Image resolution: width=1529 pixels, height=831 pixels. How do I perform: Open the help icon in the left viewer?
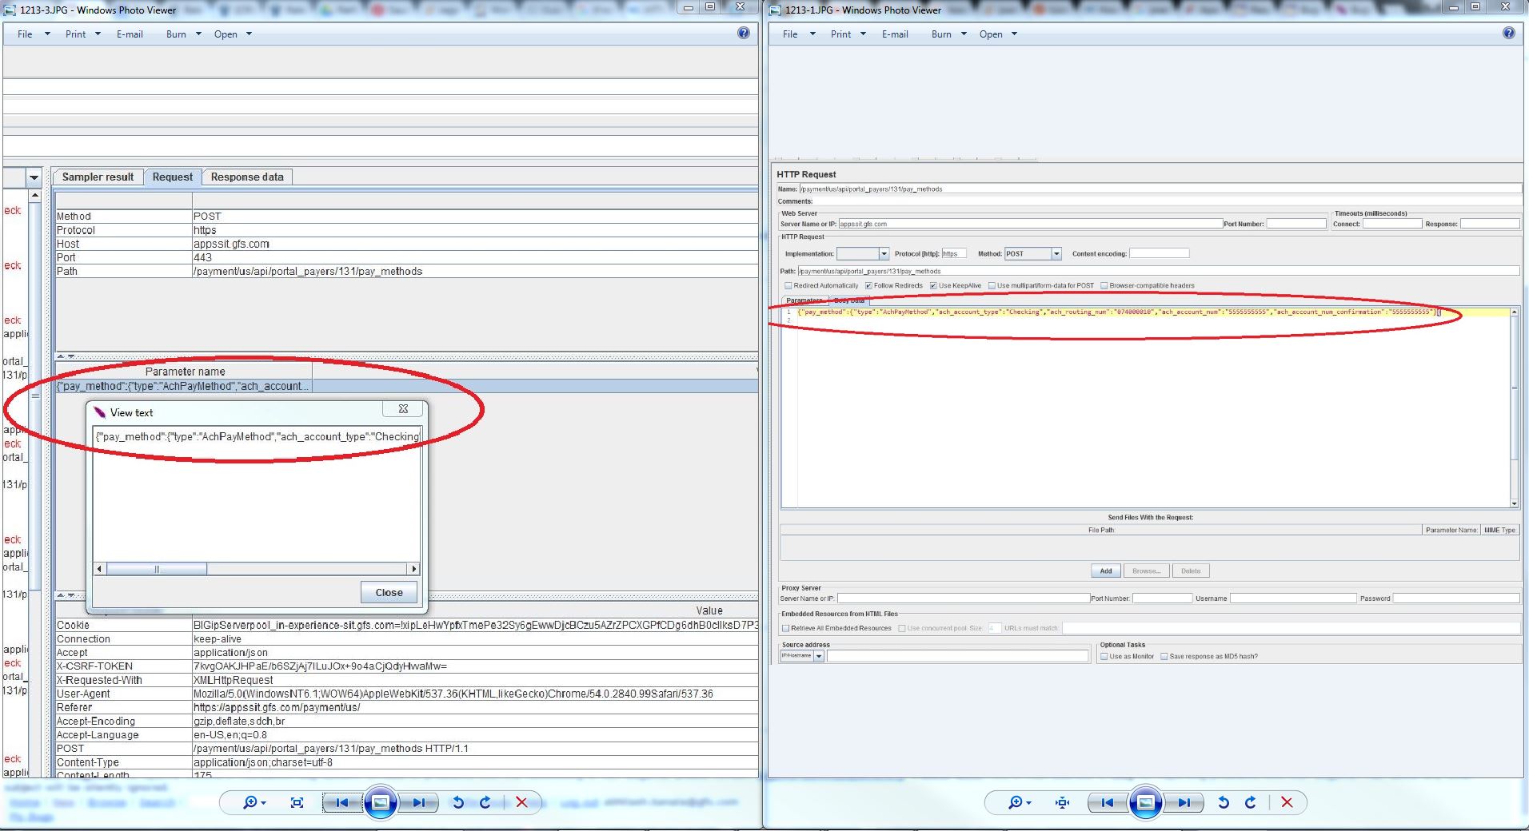tap(744, 34)
